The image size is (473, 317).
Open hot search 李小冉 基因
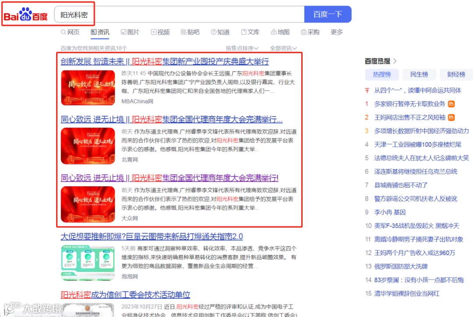pyautogui.click(x=390, y=212)
